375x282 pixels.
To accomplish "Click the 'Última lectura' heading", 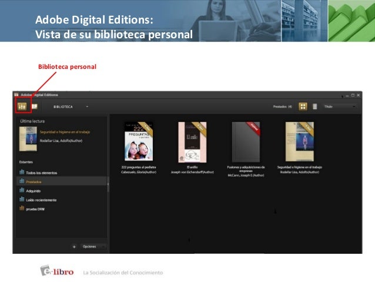I will point(32,121).
